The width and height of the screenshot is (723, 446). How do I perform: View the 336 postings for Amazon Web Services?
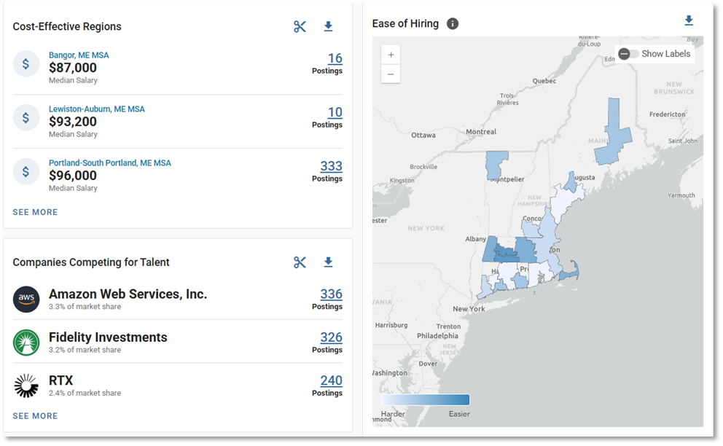coord(330,294)
